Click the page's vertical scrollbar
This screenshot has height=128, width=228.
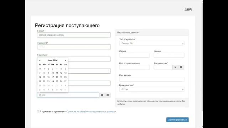202,57
